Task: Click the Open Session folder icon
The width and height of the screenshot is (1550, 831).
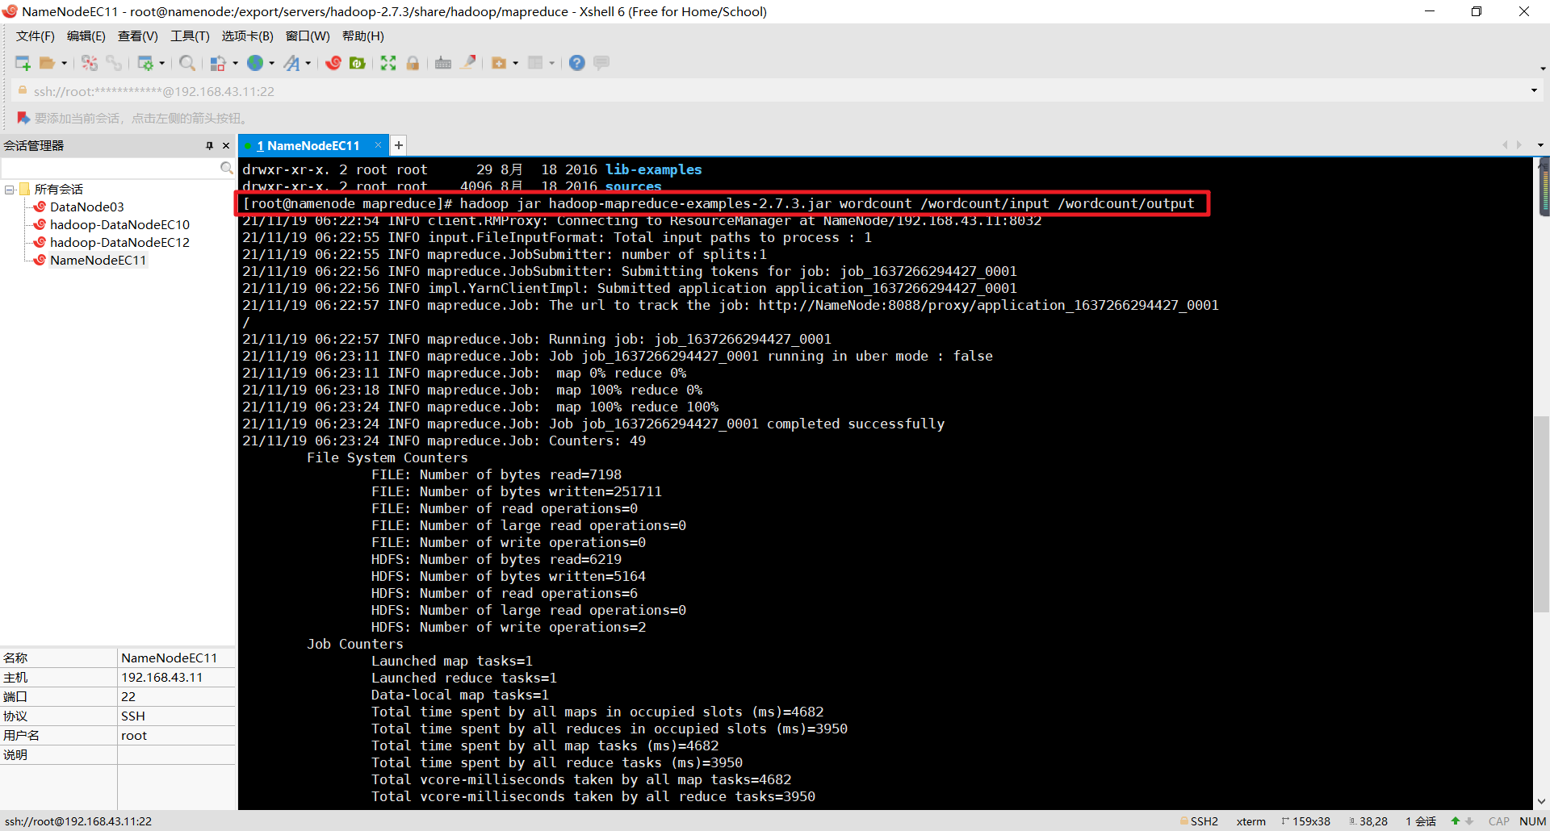Action: point(48,63)
